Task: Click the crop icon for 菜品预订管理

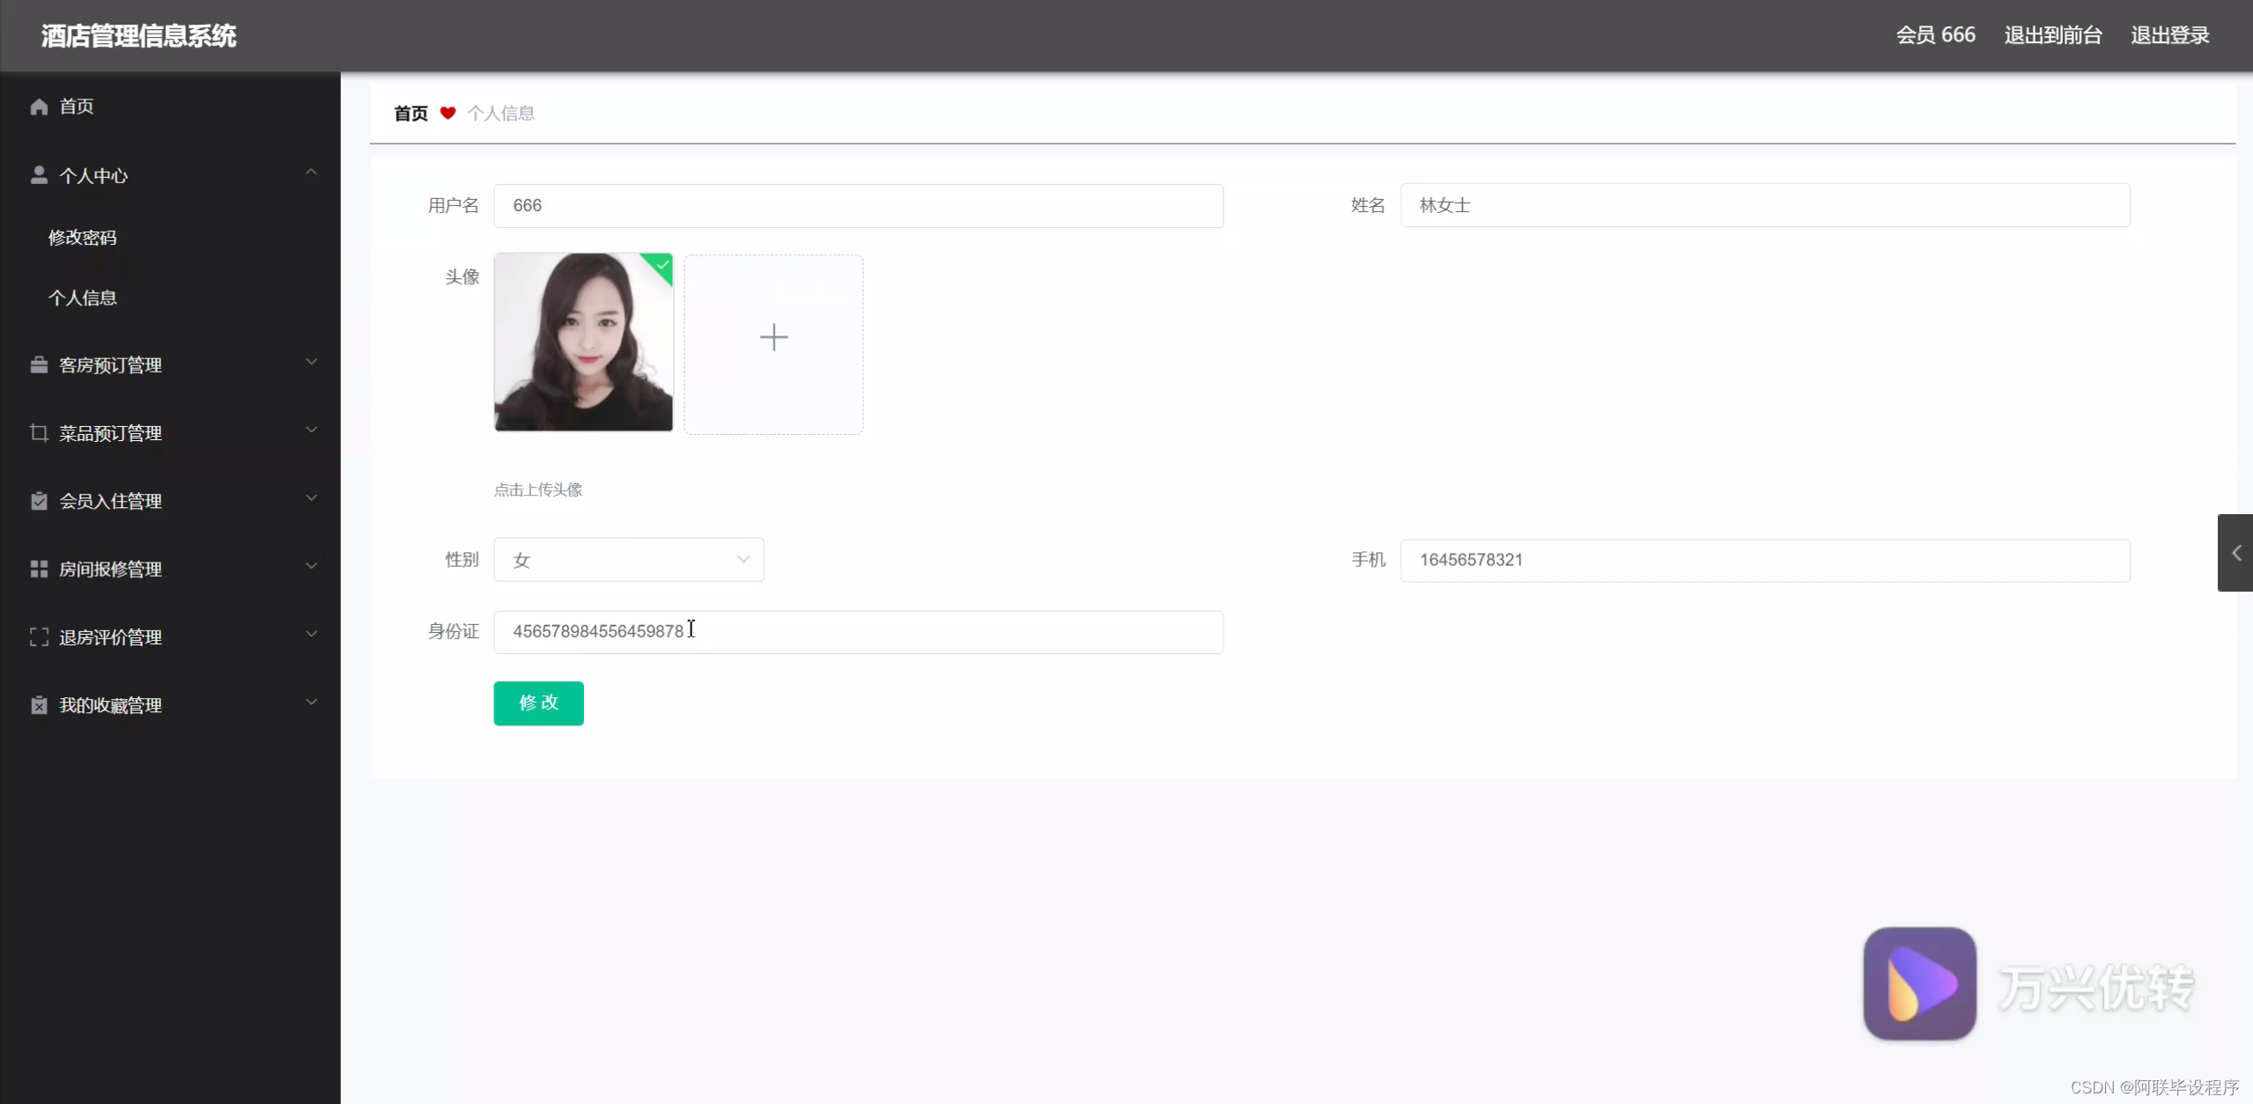Action: (x=39, y=432)
